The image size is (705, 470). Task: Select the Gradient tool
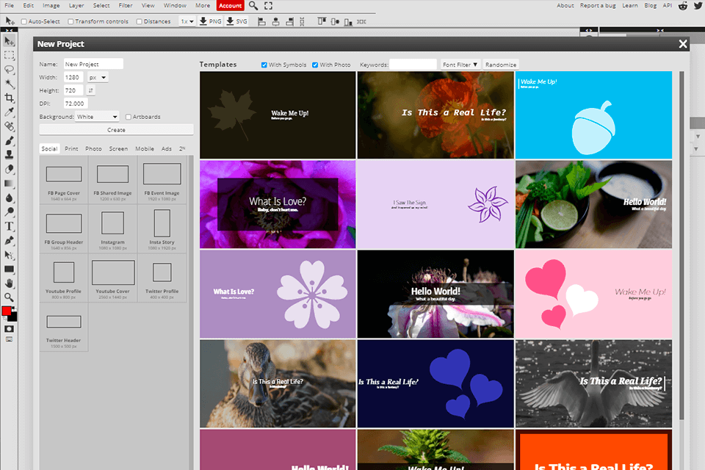(x=9, y=184)
